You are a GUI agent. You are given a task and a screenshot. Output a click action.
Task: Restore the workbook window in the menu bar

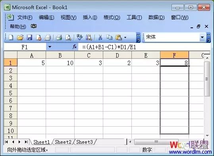[x=199, y=26]
